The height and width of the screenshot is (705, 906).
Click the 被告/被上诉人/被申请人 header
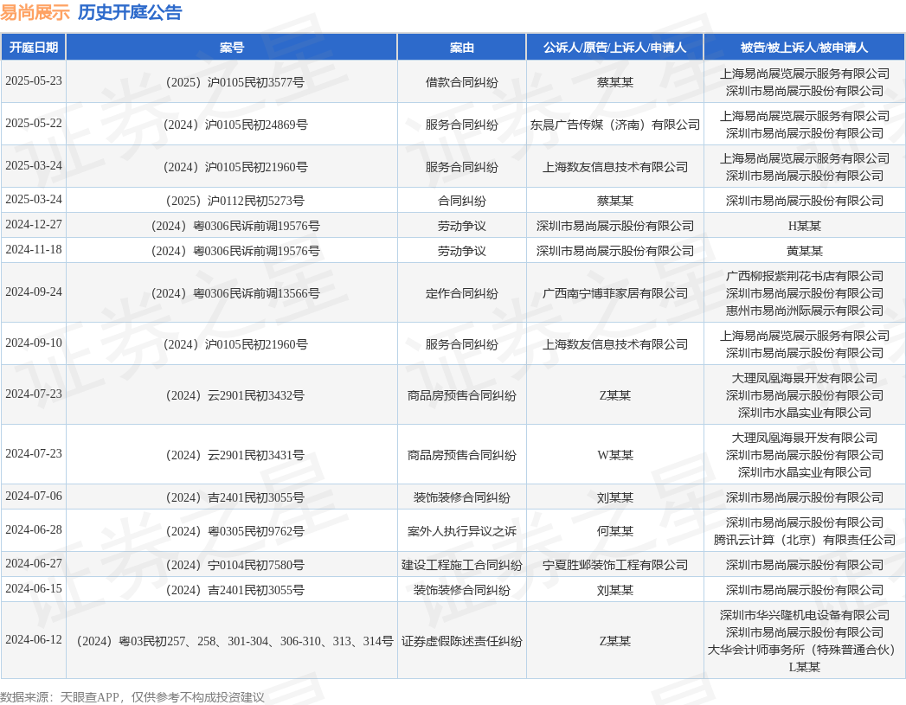[804, 48]
